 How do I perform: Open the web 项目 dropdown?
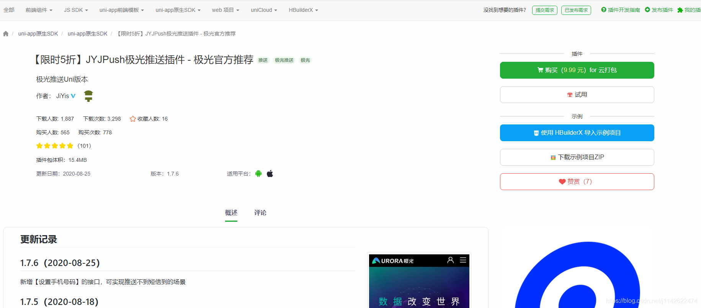pos(225,10)
